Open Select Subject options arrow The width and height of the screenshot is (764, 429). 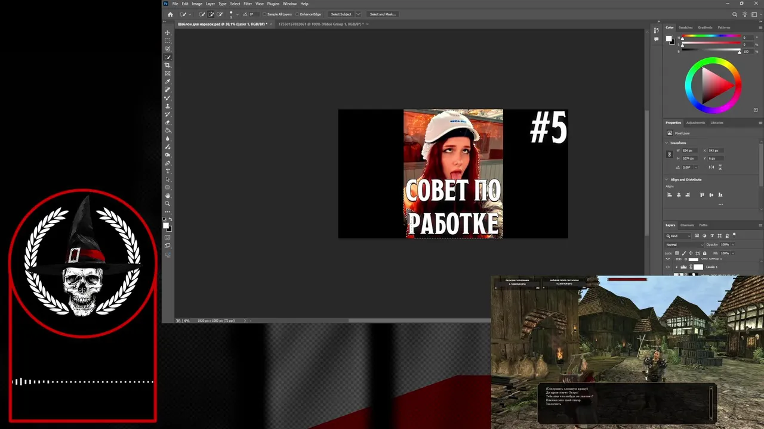pyautogui.click(x=358, y=14)
